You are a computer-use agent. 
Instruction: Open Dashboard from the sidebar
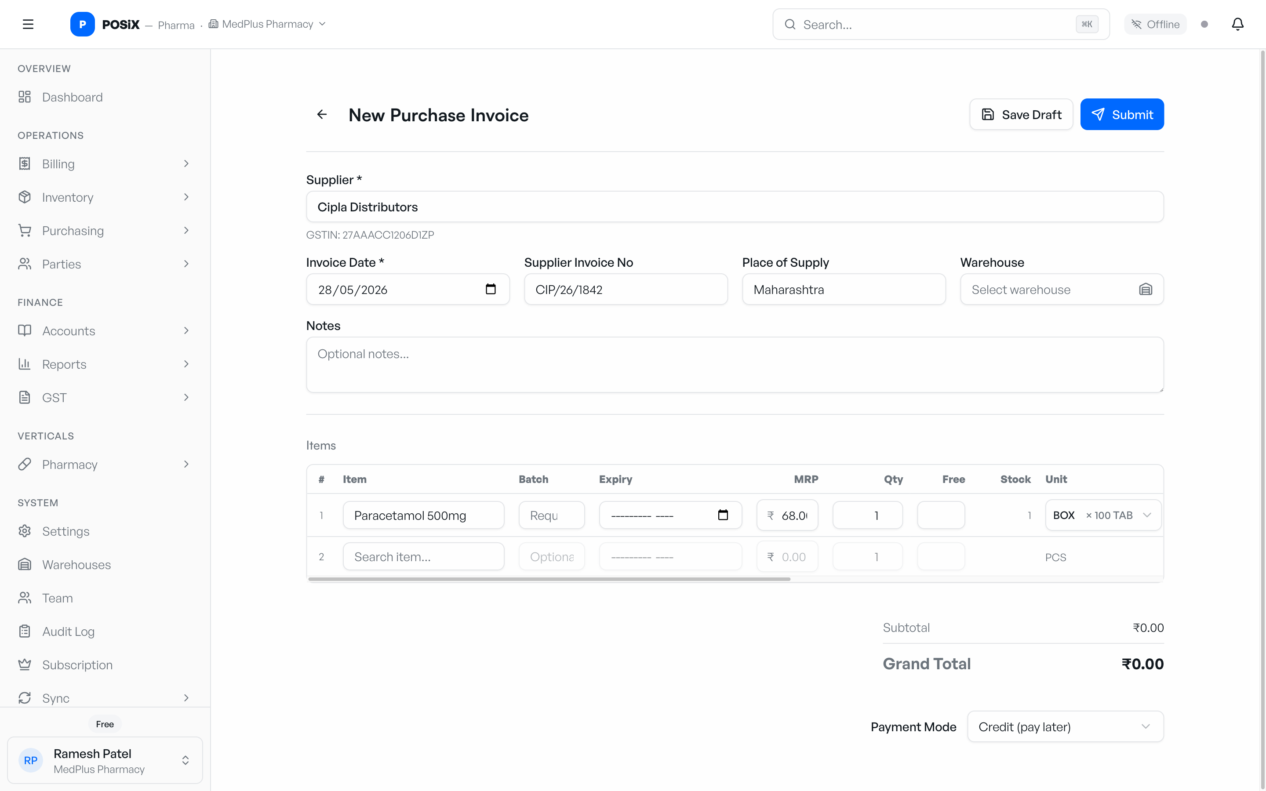coord(105,97)
